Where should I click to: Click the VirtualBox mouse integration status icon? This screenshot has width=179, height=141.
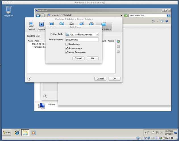(161, 138)
